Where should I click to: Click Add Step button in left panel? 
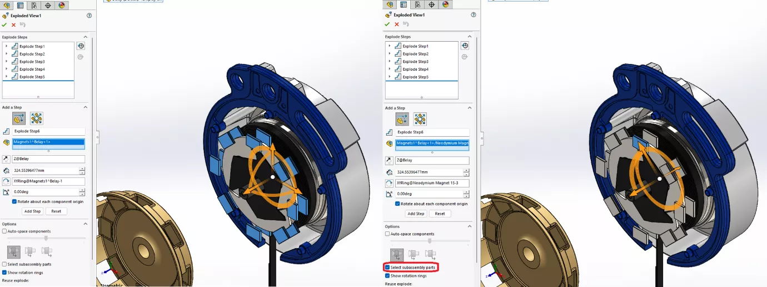pyautogui.click(x=32, y=211)
